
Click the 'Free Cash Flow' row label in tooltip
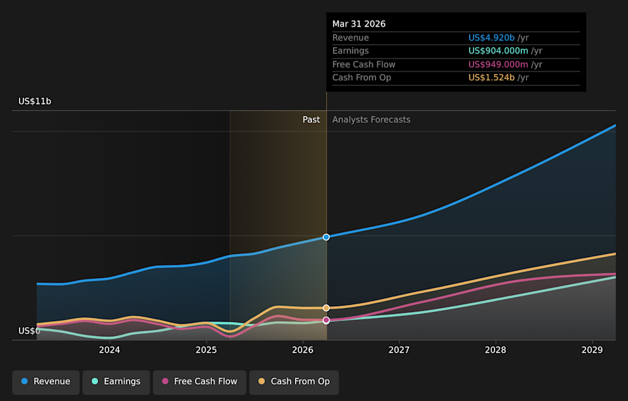(x=364, y=65)
